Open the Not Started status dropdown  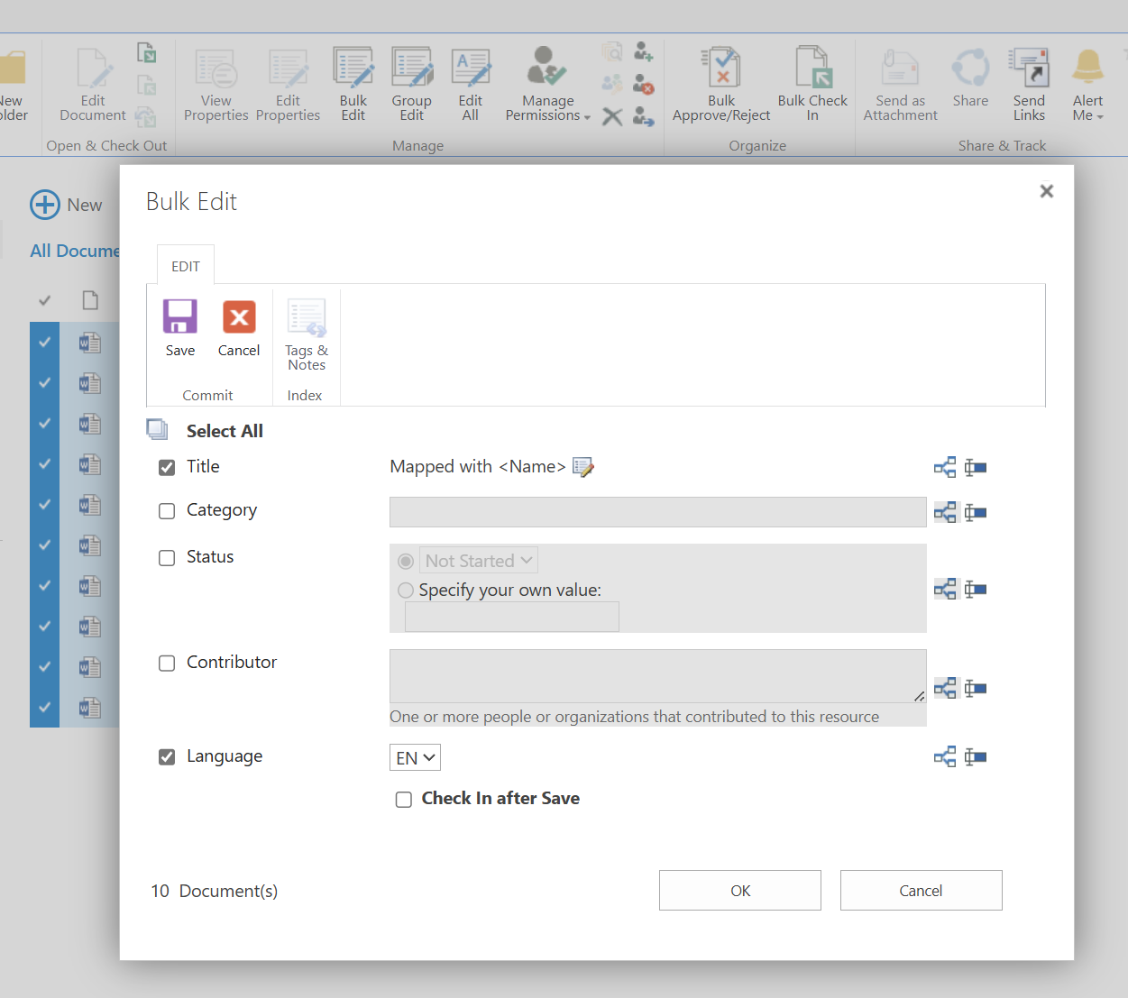(x=479, y=561)
